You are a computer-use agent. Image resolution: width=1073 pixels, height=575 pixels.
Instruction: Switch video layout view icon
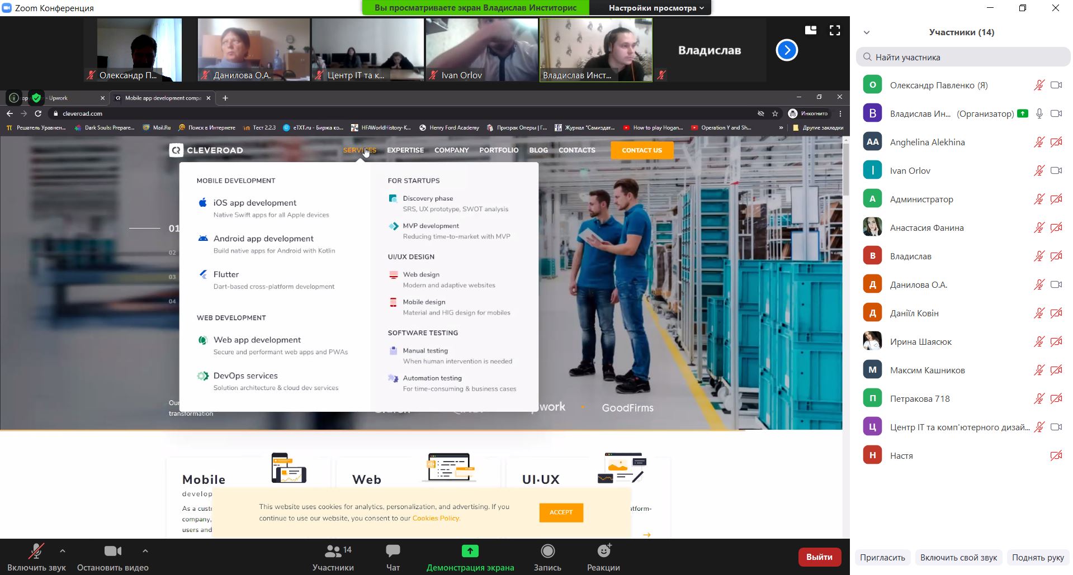[810, 31]
